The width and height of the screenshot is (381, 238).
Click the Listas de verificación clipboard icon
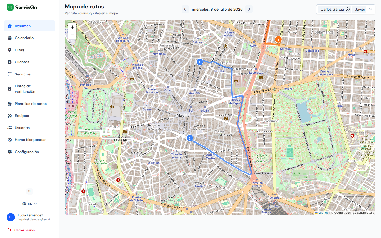10,89
